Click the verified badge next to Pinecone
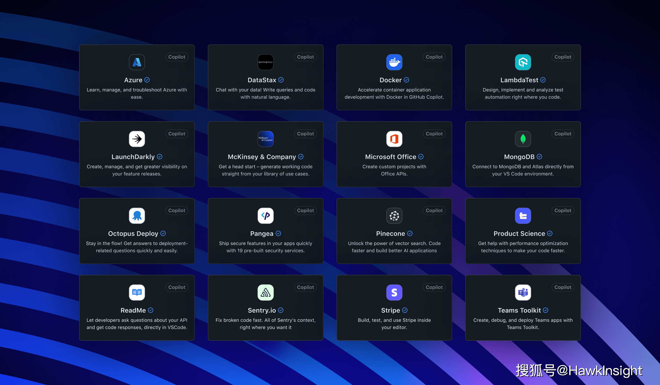This screenshot has height=385, width=660. [x=410, y=233]
